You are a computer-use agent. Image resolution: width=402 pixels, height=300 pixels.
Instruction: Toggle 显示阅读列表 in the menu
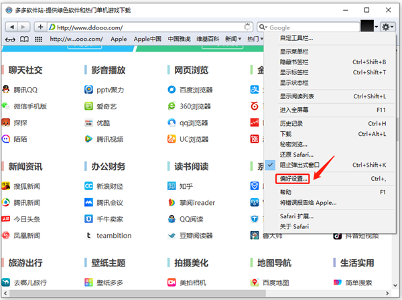coord(330,96)
